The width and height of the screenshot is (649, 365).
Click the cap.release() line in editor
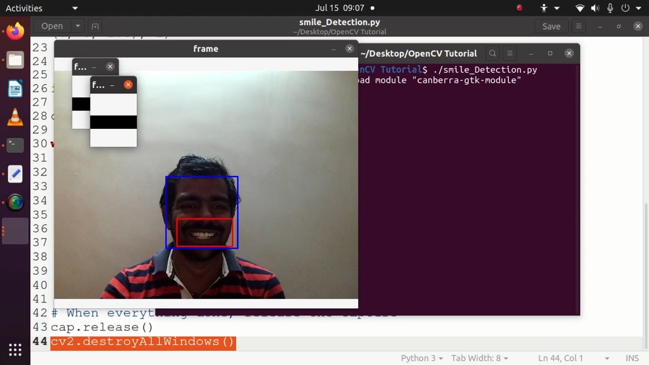tap(102, 327)
